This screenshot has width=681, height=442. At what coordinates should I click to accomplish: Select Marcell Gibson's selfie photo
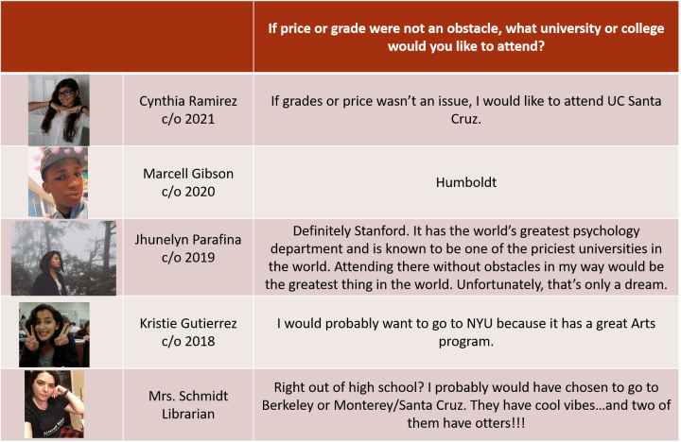(x=58, y=182)
